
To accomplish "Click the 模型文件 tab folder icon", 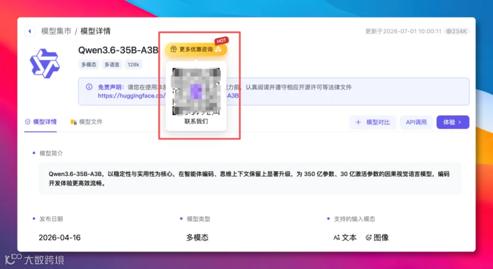I will (x=73, y=122).
